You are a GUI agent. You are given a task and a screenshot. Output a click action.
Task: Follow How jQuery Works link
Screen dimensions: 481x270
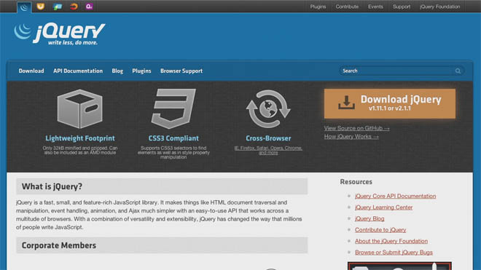pyautogui.click(x=351, y=137)
